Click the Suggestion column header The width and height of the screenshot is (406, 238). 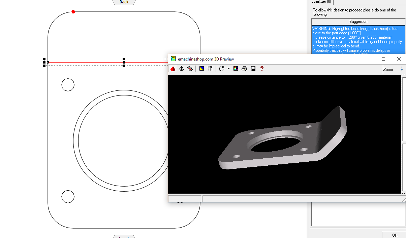[358, 22]
